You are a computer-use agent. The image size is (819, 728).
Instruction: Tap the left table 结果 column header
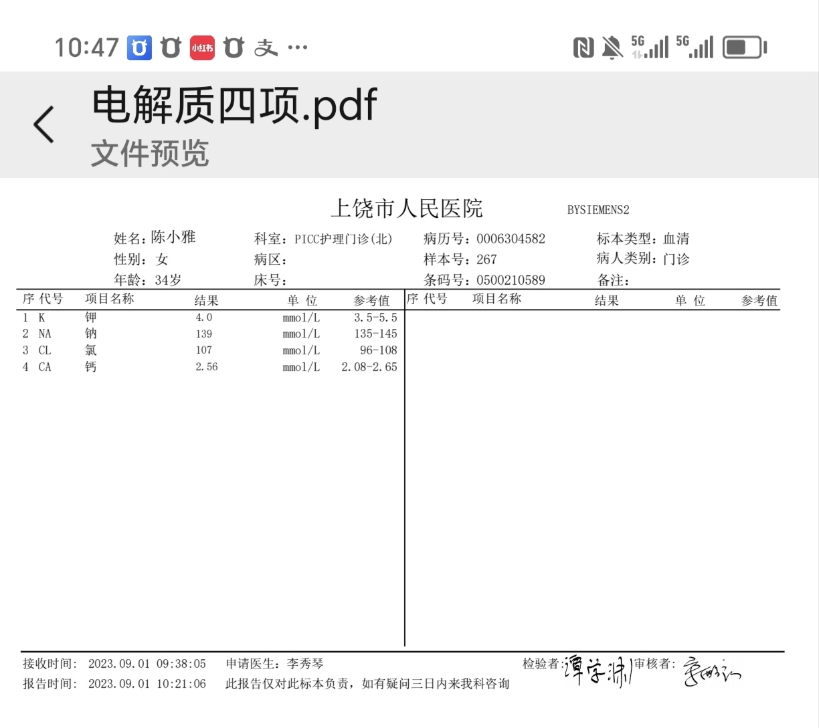point(207,300)
